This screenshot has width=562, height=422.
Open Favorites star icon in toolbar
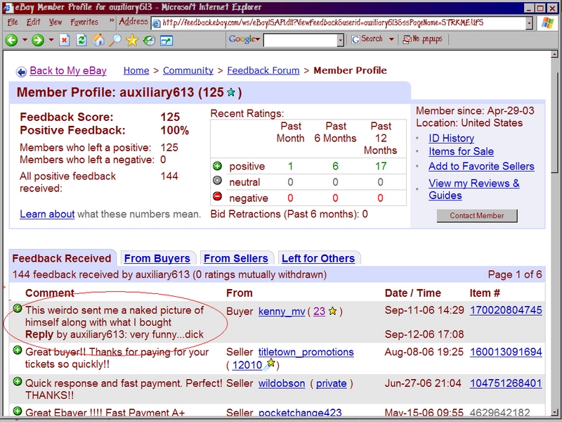coord(132,40)
